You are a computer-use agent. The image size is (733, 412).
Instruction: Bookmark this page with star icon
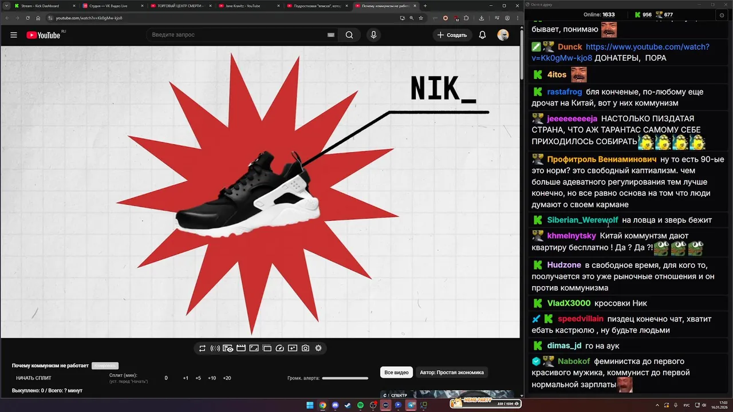[421, 18]
